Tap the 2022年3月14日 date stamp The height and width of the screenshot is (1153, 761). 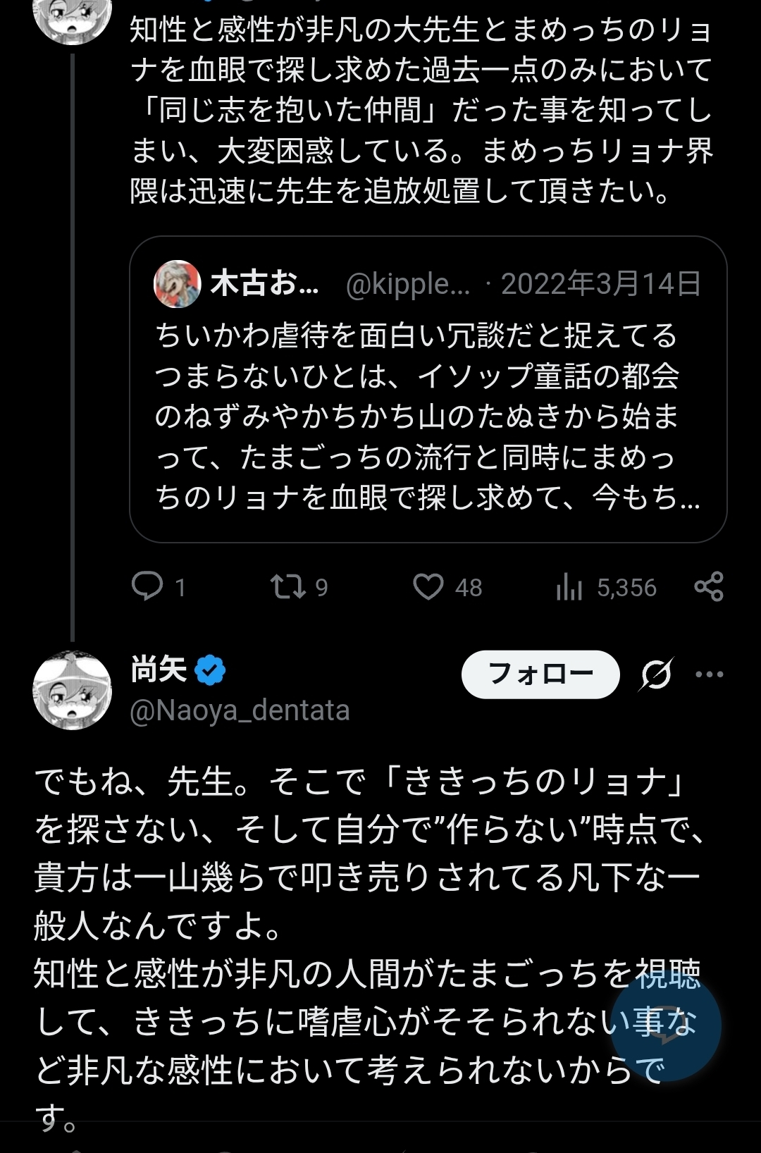click(600, 284)
